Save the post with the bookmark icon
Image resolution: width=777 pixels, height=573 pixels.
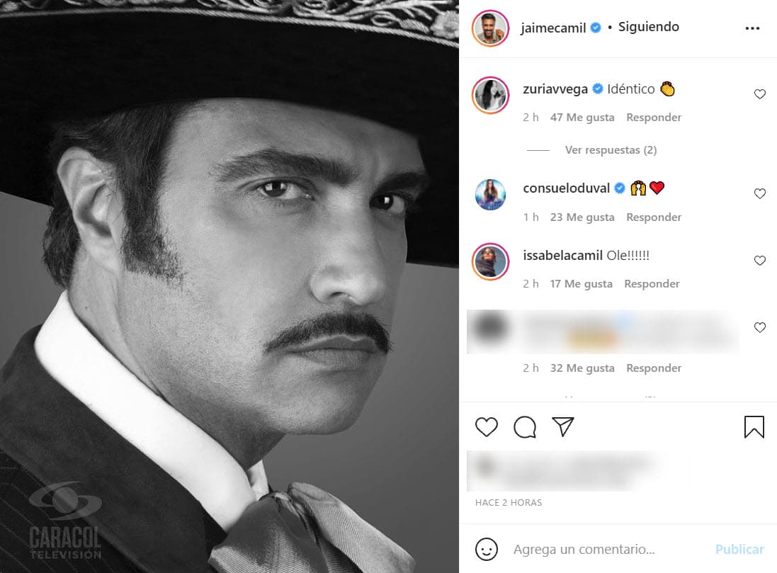(754, 427)
